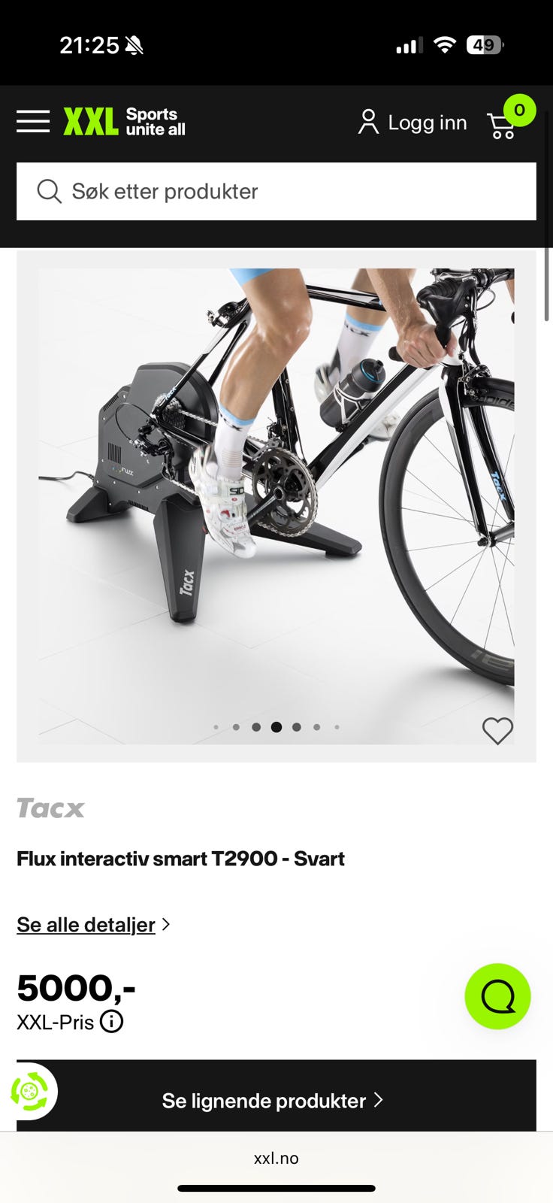
Task: Select the third image carousel dot
Action: [x=256, y=727]
